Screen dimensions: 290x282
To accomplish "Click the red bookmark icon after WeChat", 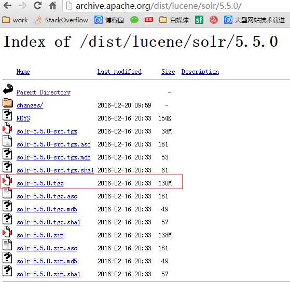I will click(x=149, y=20).
